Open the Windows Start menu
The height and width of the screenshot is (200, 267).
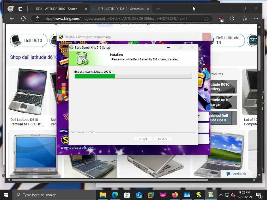click(x=6, y=195)
